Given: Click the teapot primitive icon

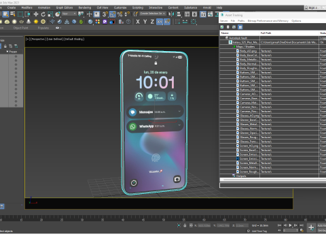Looking at the screenshot, I should (x=21, y=22).
